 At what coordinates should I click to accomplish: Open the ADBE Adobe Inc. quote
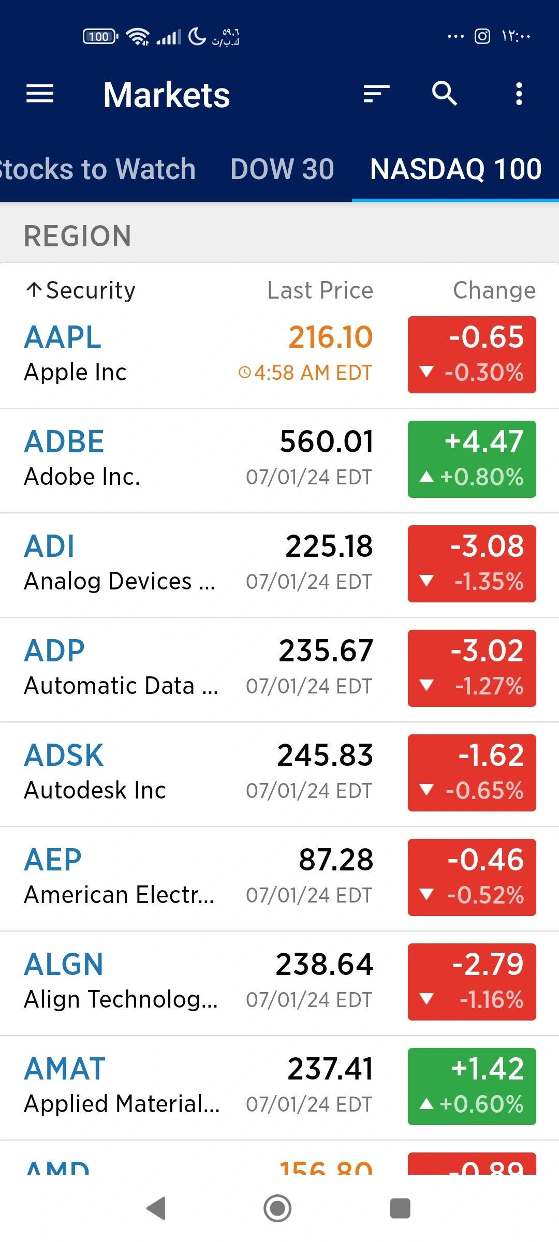[x=279, y=460]
